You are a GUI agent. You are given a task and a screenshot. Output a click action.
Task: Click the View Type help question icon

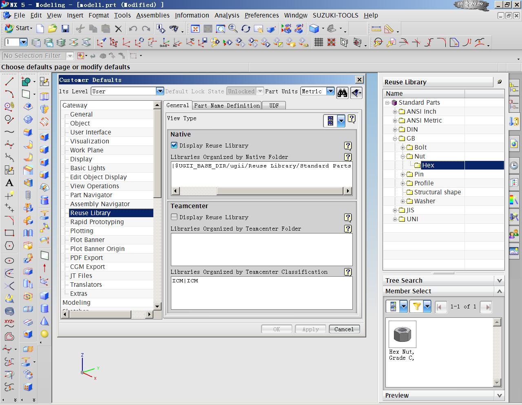(x=352, y=119)
